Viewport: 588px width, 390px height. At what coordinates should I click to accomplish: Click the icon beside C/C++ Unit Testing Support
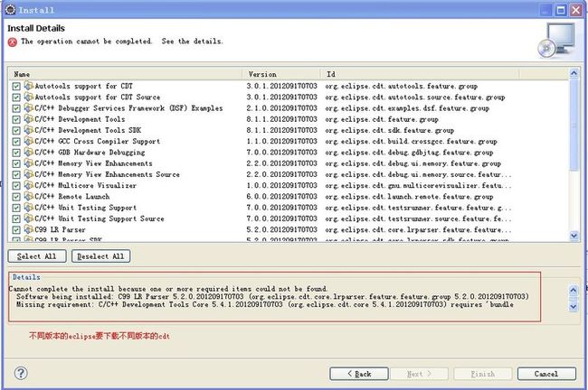pos(29,208)
